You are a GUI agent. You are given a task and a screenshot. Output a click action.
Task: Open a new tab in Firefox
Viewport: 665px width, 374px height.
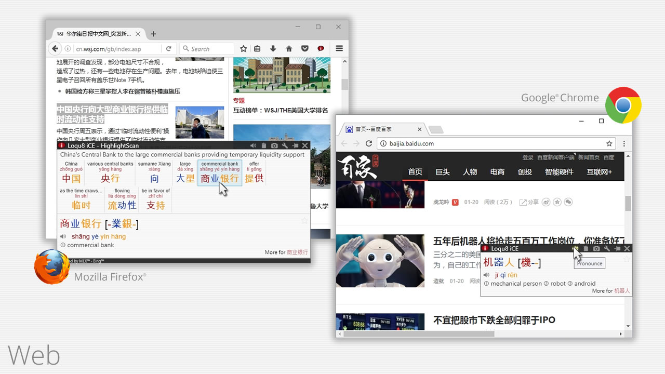pyautogui.click(x=153, y=34)
